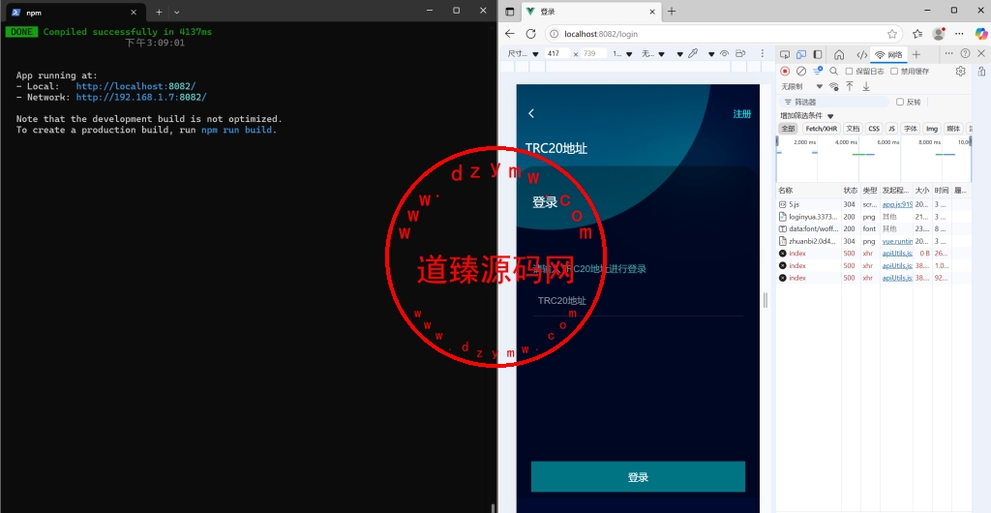Toggle DevTools sidebar panel icon
Image resolution: width=991 pixels, height=513 pixels.
coord(817,54)
